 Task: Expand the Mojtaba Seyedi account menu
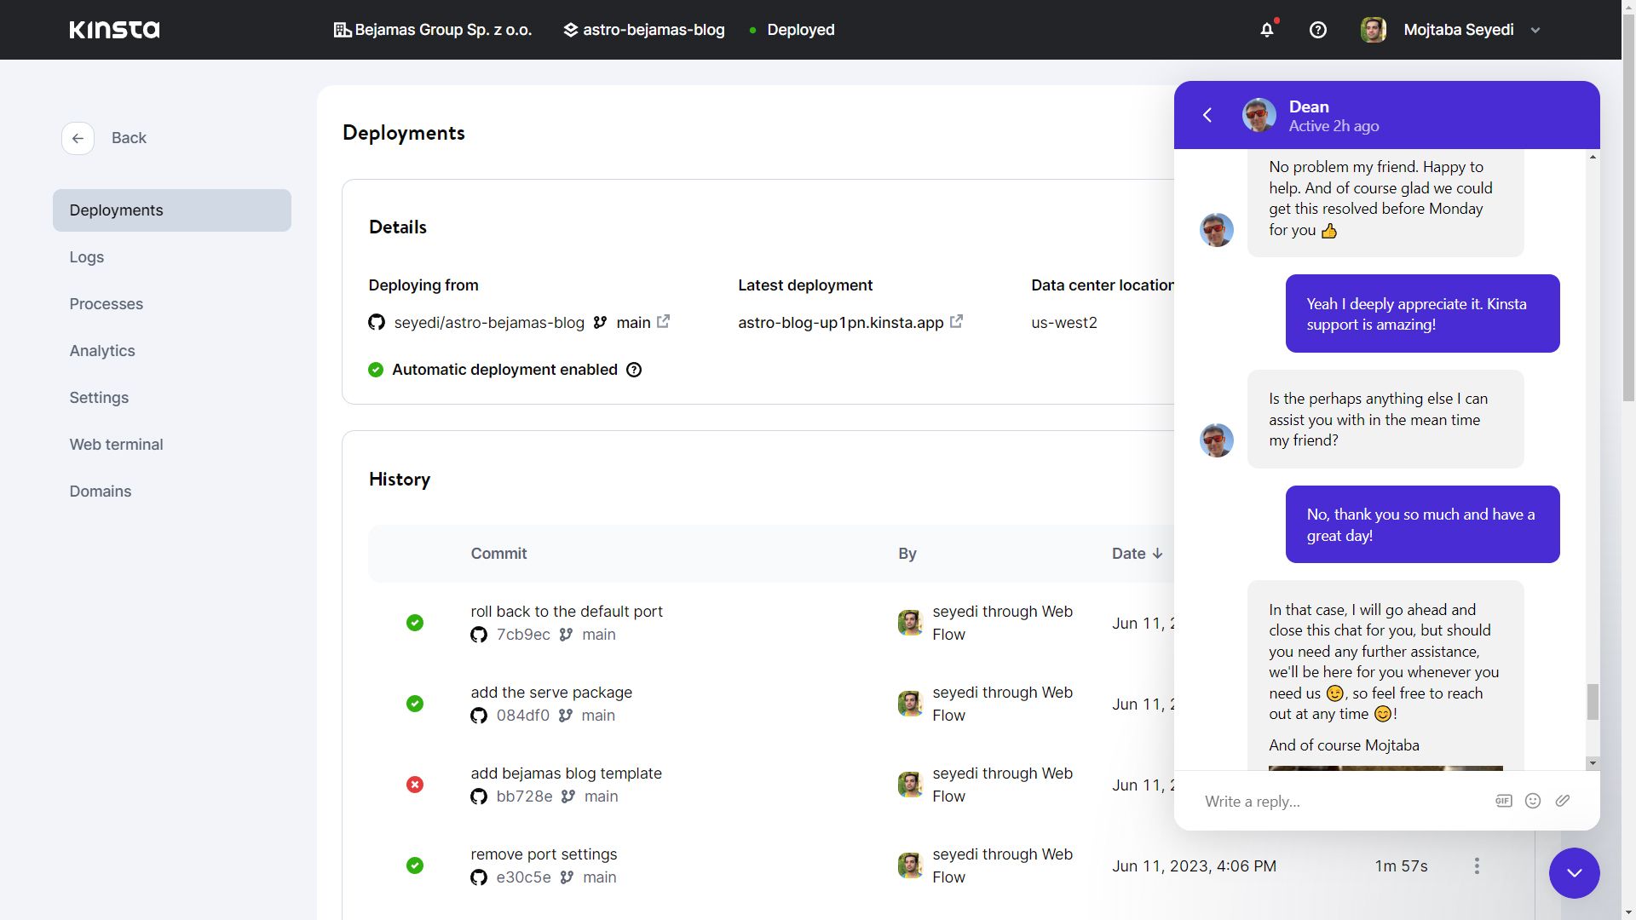[x=1535, y=30]
